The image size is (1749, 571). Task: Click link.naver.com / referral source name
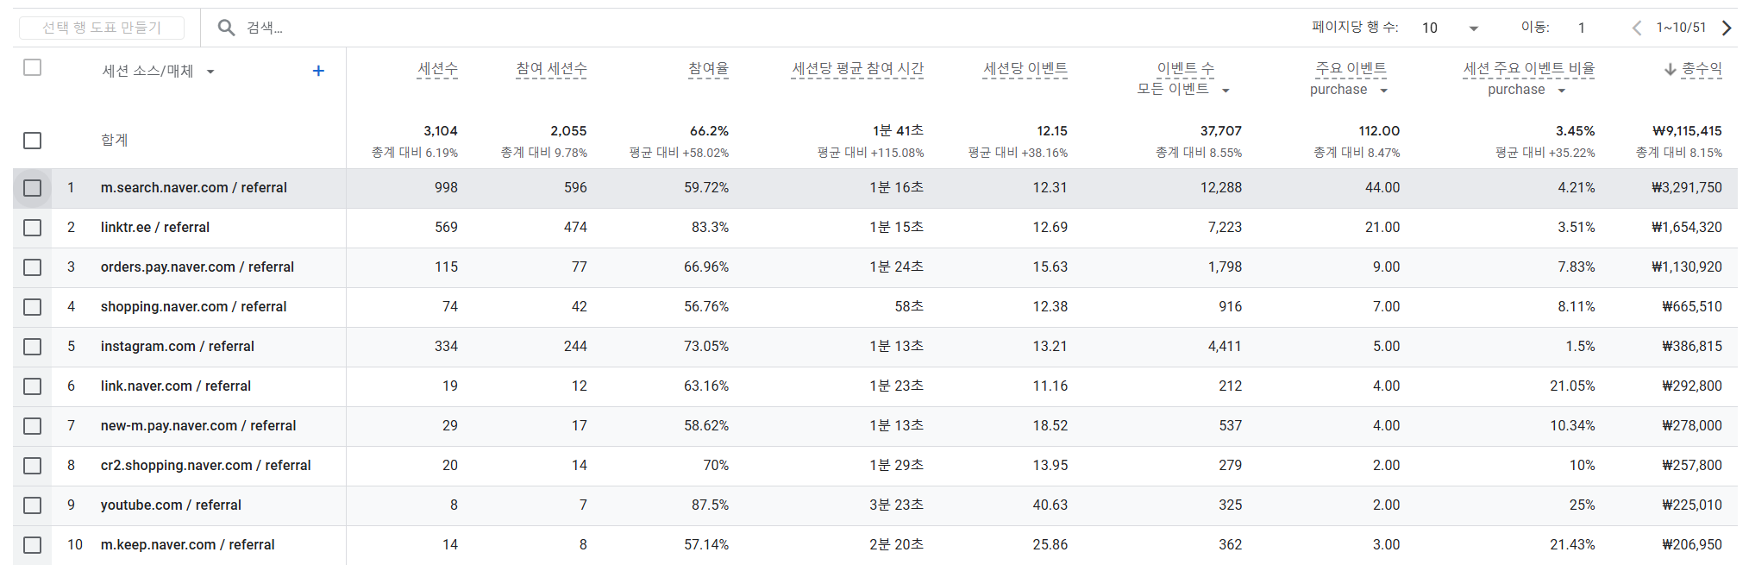(x=176, y=386)
